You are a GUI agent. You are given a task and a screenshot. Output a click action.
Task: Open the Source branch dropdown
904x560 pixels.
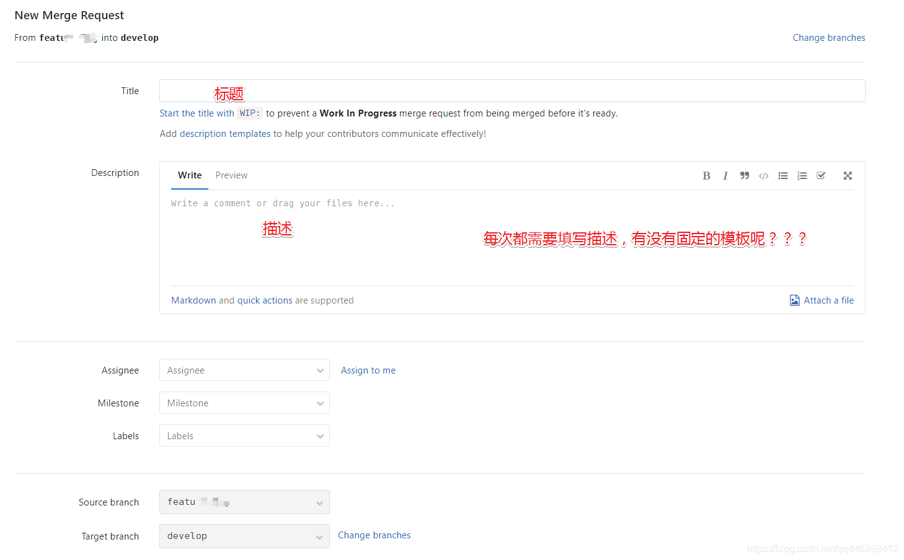(x=244, y=502)
